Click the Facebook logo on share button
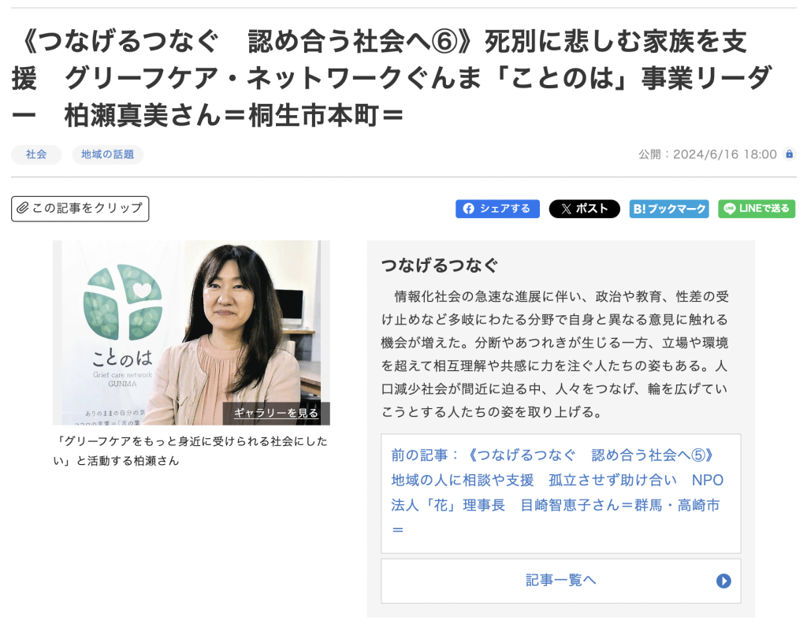This screenshot has width=807, height=624. coord(468,208)
